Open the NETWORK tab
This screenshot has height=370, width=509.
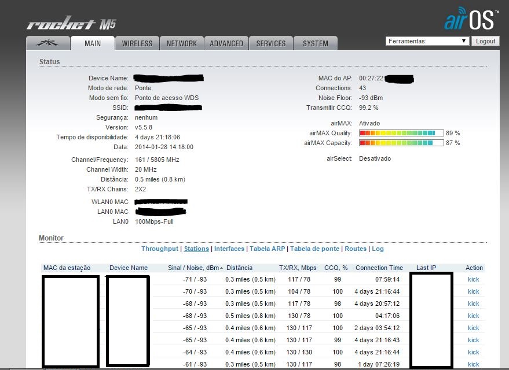click(x=181, y=43)
